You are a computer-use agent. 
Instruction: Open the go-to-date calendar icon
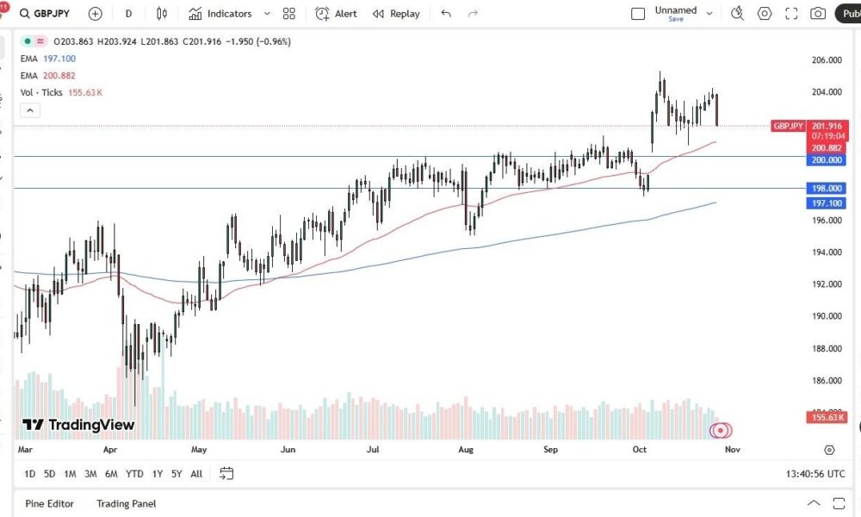pos(226,473)
